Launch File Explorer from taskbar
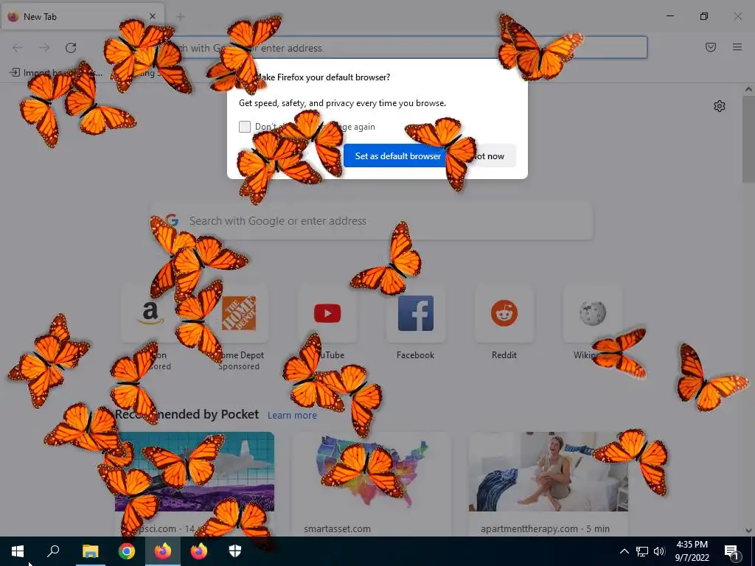 [x=90, y=551]
